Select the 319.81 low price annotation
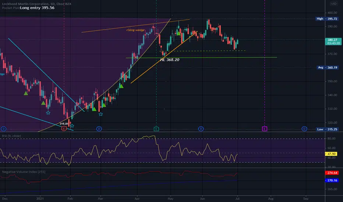The width and height of the screenshot is (343, 202). [x=64, y=124]
